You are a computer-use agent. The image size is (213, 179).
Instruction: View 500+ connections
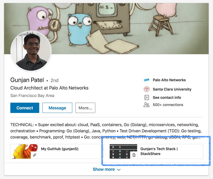click(168, 105)
